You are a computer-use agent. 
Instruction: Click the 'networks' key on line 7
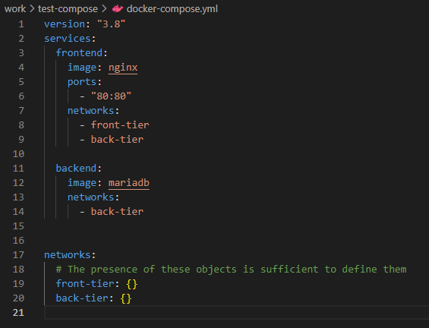91,111
